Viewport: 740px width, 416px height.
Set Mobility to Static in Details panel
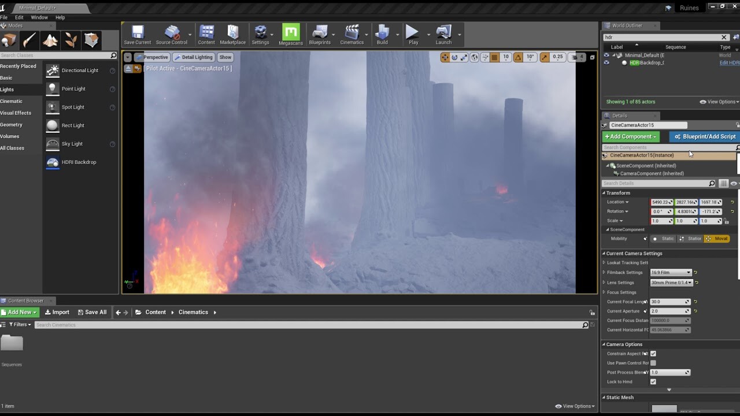point(664,238)
